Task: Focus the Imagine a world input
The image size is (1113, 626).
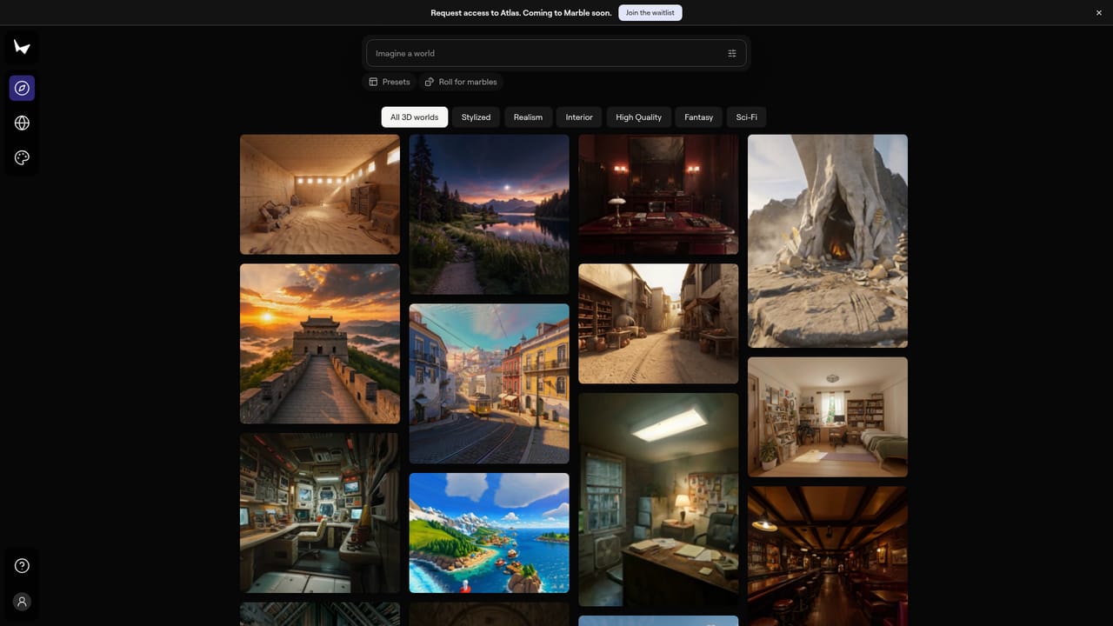Action: click(546, 53)
